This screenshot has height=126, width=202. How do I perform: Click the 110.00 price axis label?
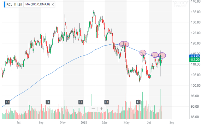[x=196, y=64]
